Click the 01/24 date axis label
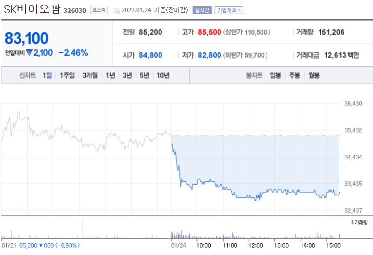The height and width of the screenshot is (255, 373). point(178,245)
